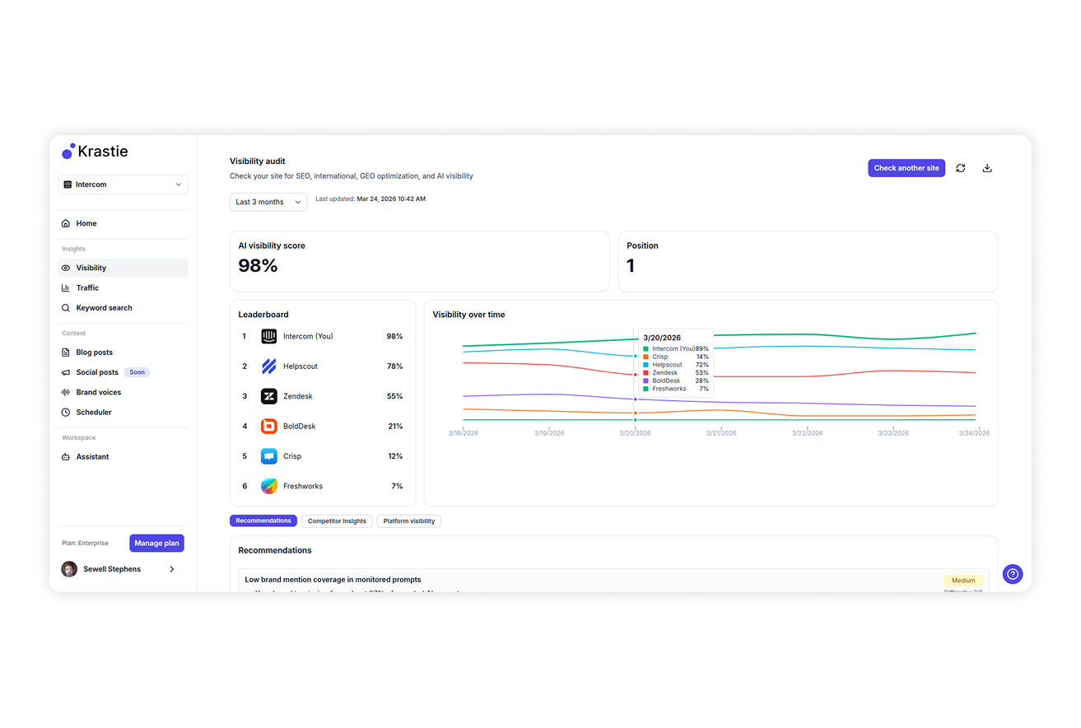1081x728 pixels.
Task: Expand the Sewell Stephens account chevron
Action: 171,569
